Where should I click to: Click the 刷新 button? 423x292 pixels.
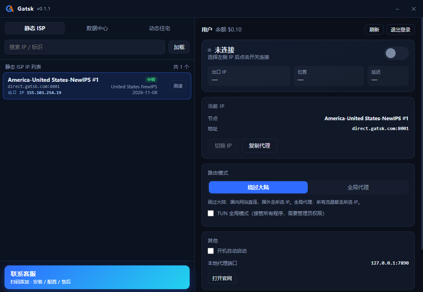coord(374,29)
